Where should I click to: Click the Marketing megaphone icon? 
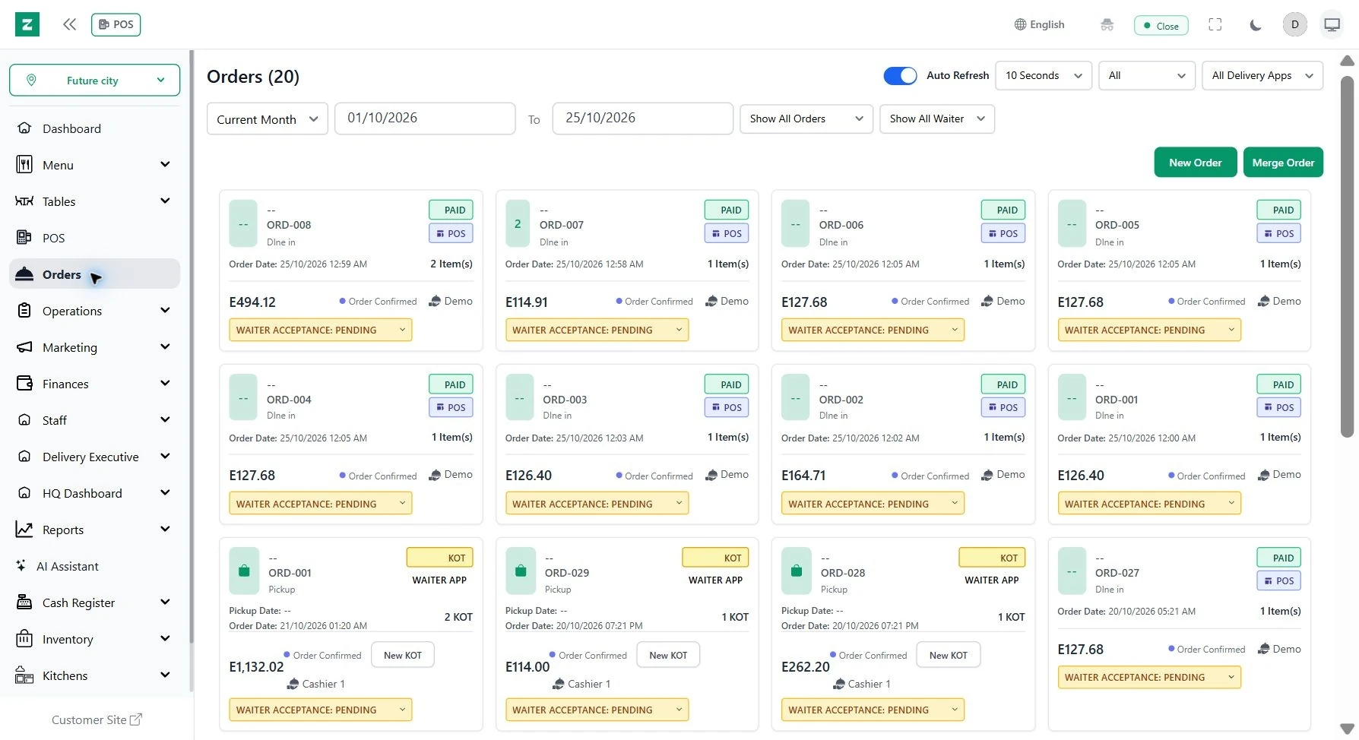[x=24, y=347]
